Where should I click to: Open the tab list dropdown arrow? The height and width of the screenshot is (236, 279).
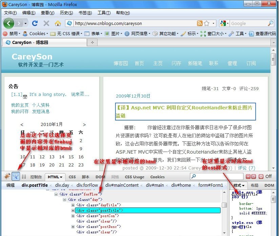274,43
